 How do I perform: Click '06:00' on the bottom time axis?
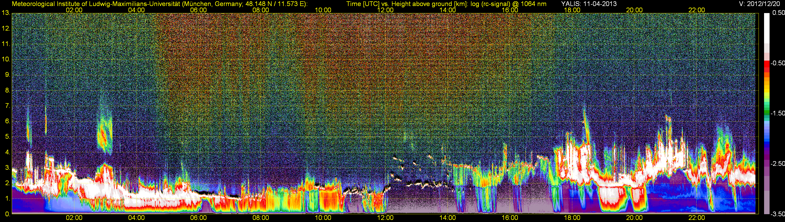198,218
